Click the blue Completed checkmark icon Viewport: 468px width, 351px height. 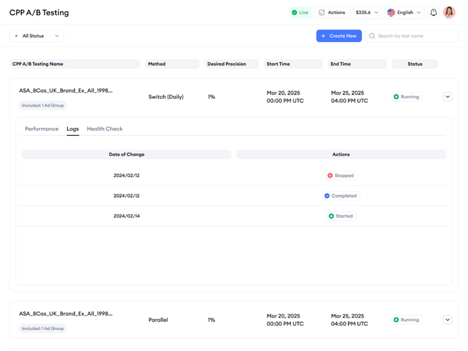pos(327,196)
